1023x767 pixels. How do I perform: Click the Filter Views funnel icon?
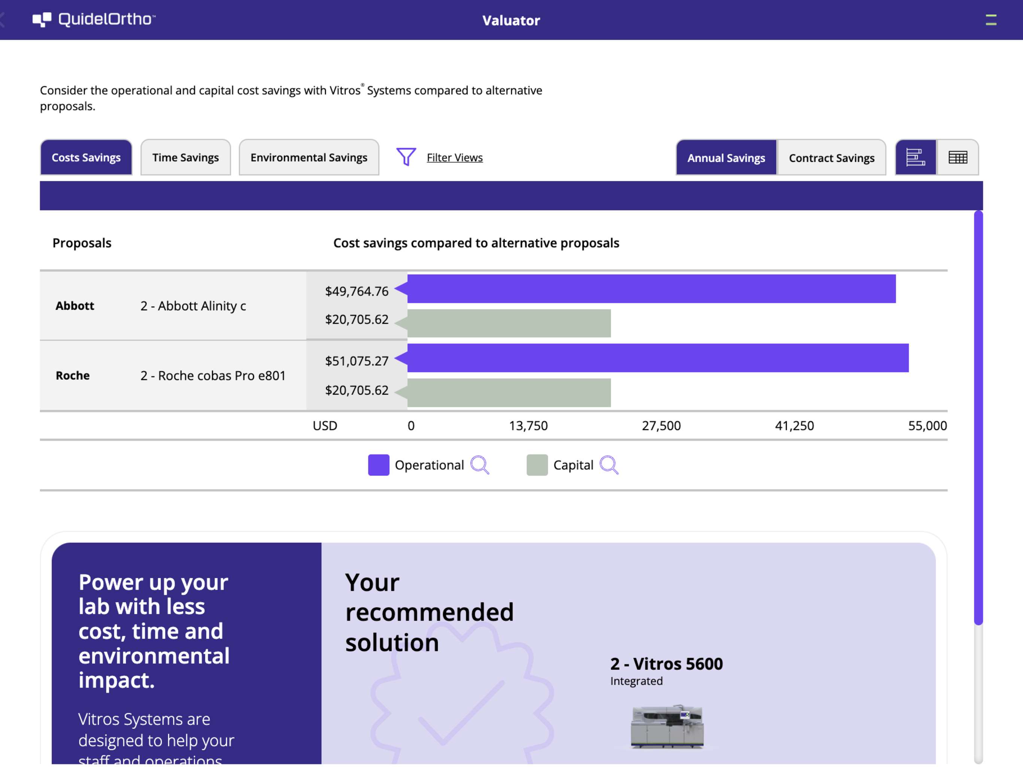pyautogui.click(x=406, y=157)
